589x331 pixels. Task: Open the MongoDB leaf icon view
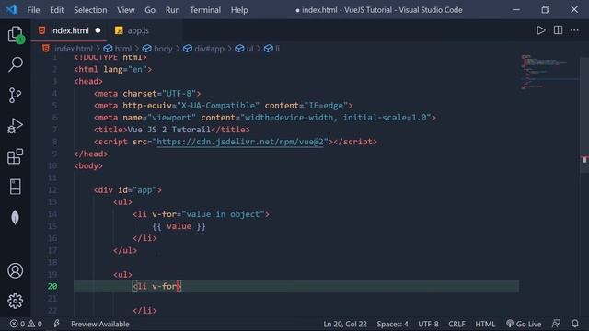[x=16, y=217]
